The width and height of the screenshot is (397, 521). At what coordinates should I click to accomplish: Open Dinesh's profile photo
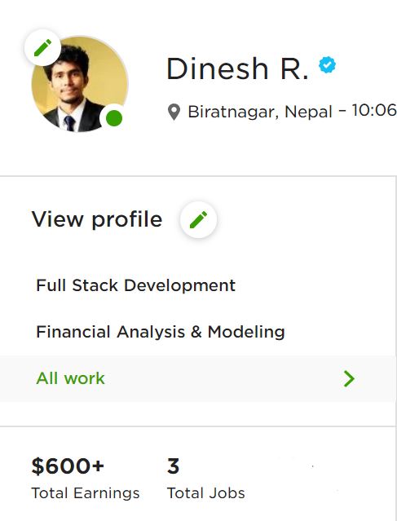coord(80,84)
